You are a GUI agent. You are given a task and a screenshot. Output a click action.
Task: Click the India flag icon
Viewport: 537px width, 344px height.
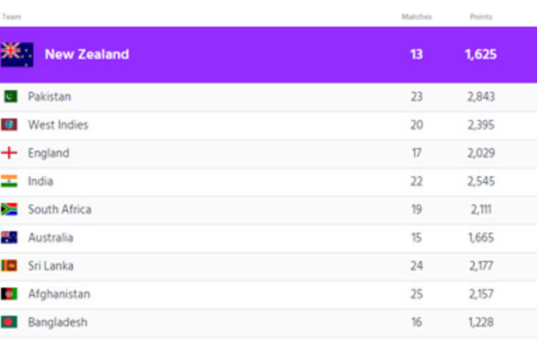tap(10, 181)
